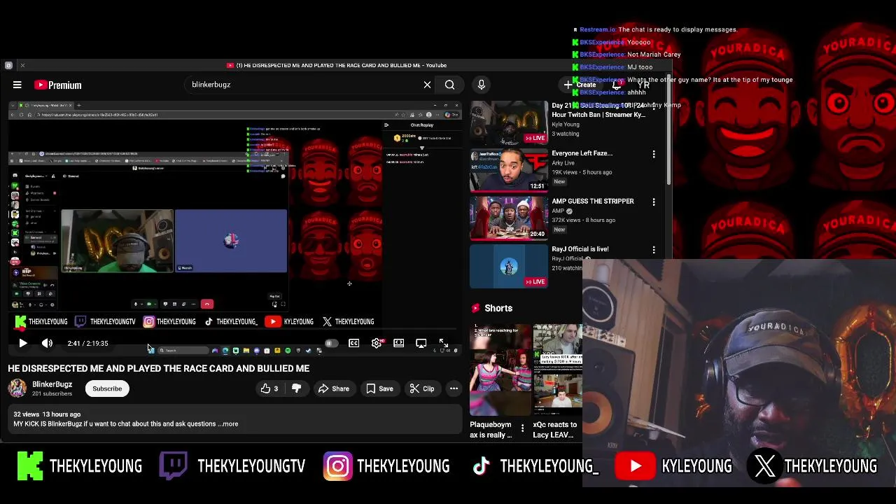Open Everyone Left Faze thumbnail

click(x=509, y=170)
